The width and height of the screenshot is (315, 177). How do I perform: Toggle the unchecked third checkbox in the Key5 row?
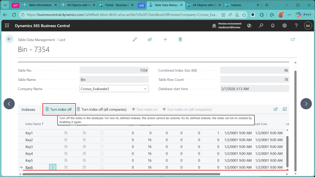tap(102, 160)
